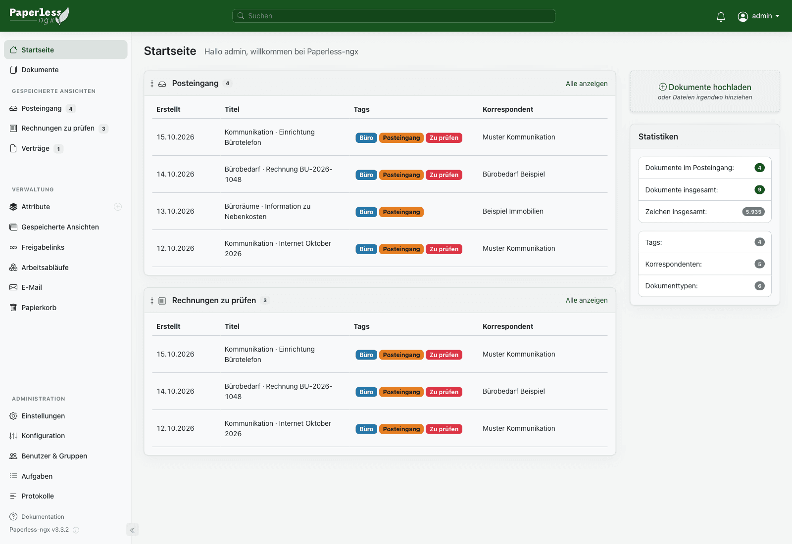The image size is (792, 544).
Task: Click date 12.10.2026 in Rechnungen zu prüfen
Action: click(175, 428)
